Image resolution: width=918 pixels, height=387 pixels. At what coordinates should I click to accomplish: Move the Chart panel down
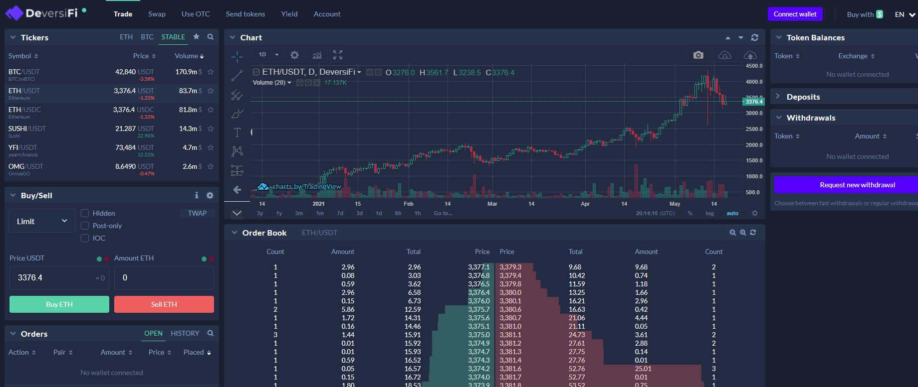click(741, 38)
